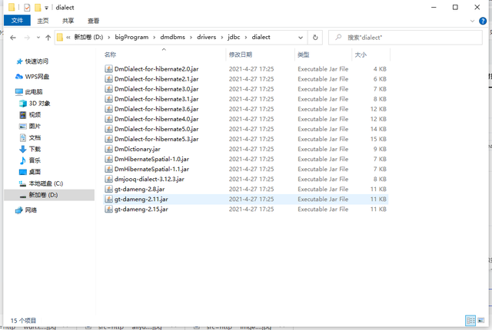This screenshot has height=330, width=492.
Task: Select the file name dmjooq-dialect-3.12.3.jar
Action: tap(149, 179)
